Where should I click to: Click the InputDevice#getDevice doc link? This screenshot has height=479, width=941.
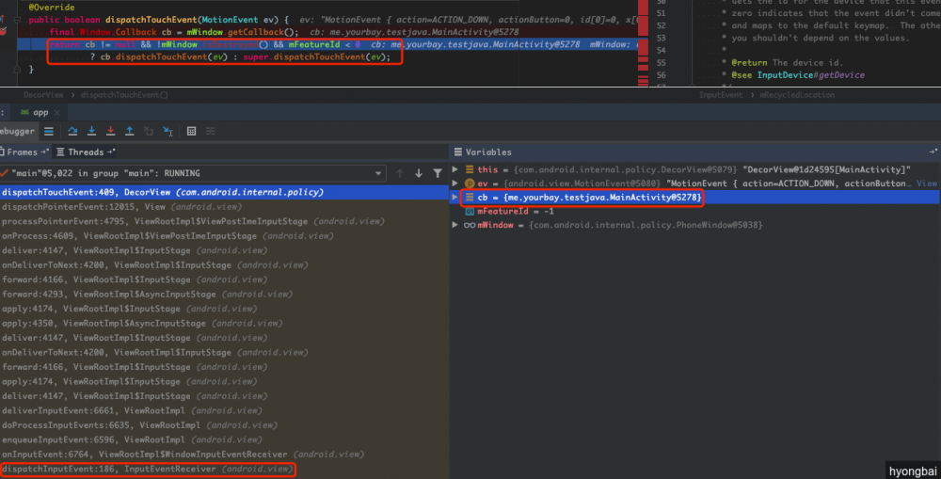[x=811, y=75]
